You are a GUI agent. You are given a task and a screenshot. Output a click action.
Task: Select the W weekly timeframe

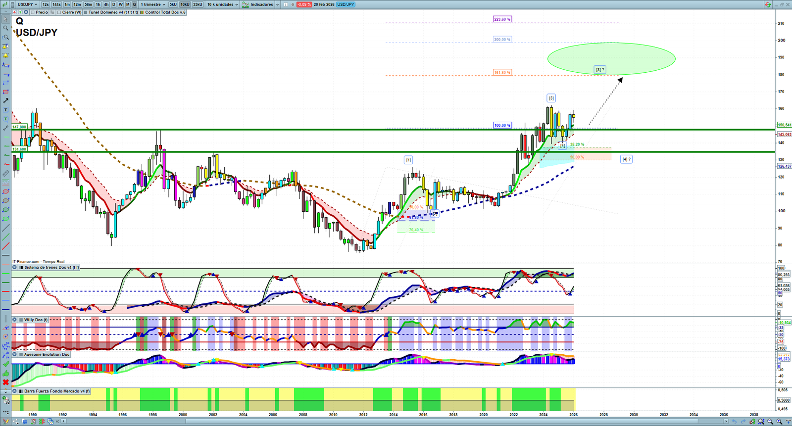coord(120,4)
